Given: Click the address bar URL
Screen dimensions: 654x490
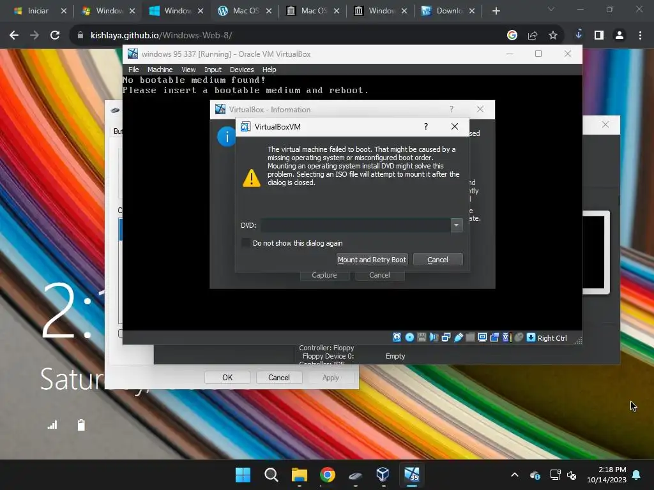Looking at the screenshot, I should 161,36.
